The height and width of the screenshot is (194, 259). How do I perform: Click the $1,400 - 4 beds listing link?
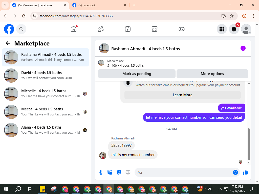[125, 65]
